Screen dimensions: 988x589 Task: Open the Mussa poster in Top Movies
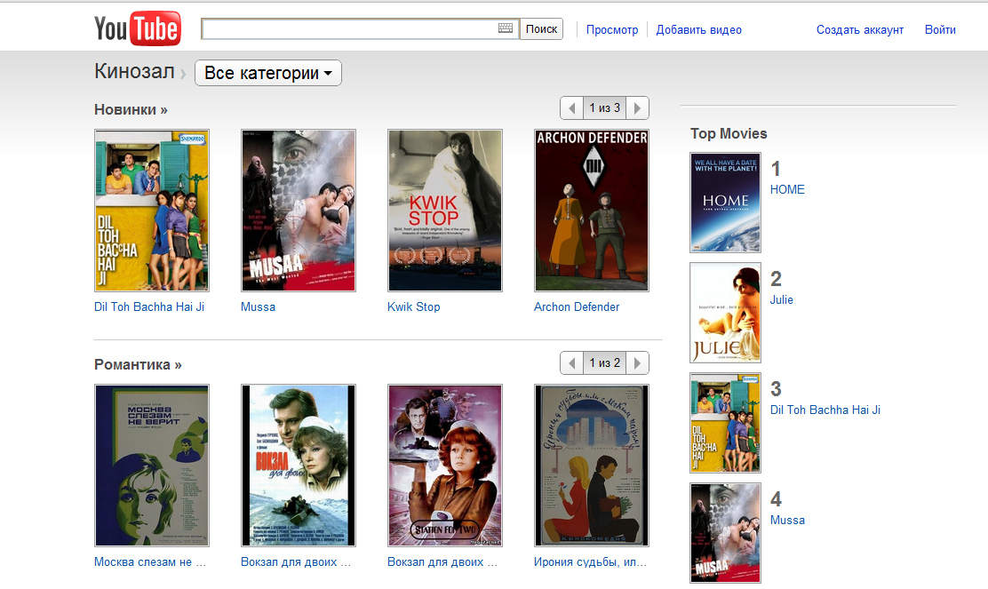[x=725, y=533]
